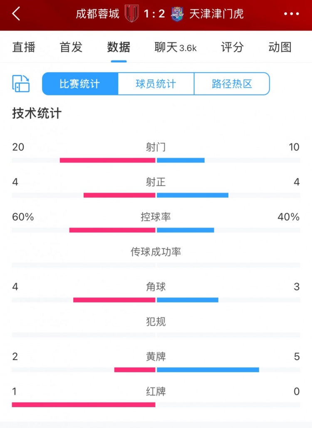The image size is (312, 428).
Task: Open the 聊天 chat with 3.6k messages
Action: [173, 47]
